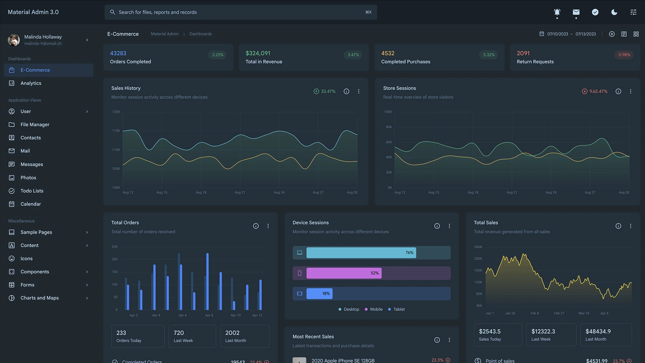Image resolution: width=645 pixels, height=363 pixels.
Task: Click the calendar icon beside date range
Action: point(542,34)
